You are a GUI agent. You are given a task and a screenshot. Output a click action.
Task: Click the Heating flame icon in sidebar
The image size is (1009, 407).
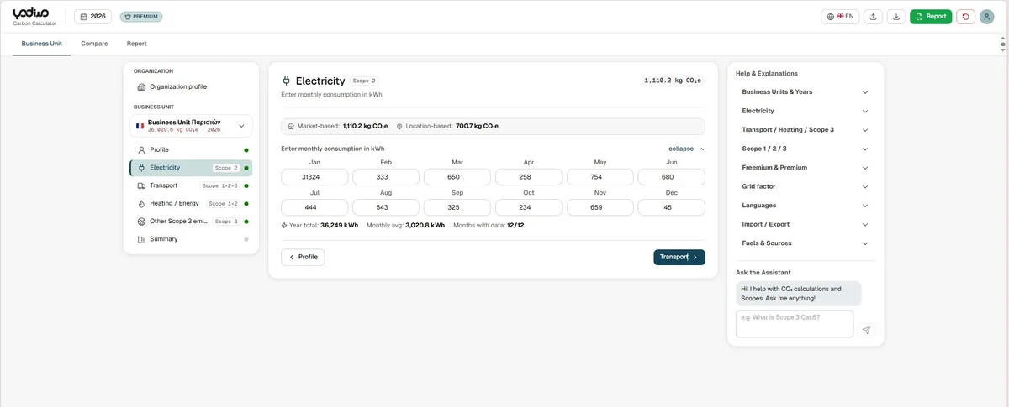[x=141, y=203]
